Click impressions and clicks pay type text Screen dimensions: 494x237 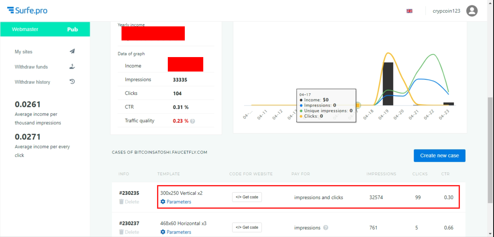319,197
